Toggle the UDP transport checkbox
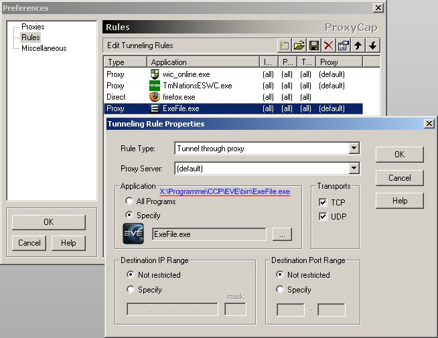 (323, 216)
